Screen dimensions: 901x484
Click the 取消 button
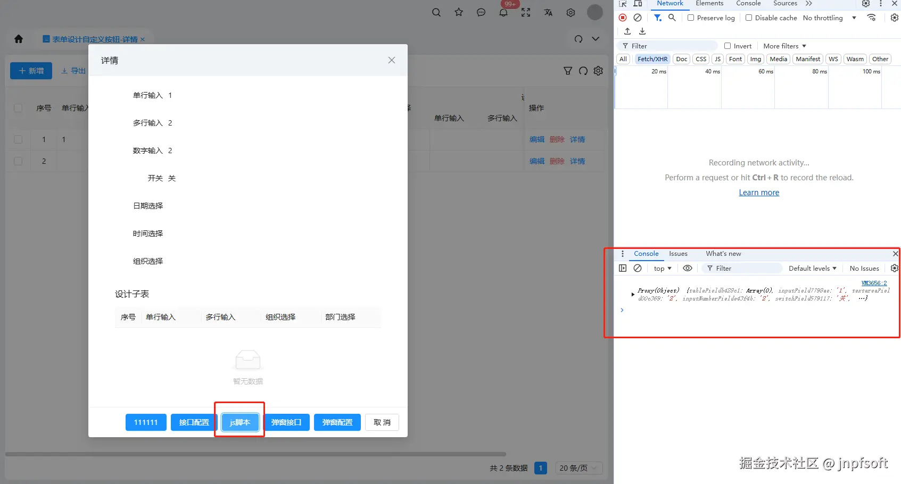382,422
